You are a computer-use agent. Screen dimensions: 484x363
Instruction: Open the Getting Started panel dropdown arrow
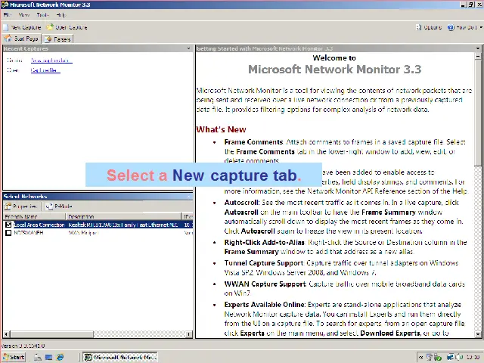478,48
